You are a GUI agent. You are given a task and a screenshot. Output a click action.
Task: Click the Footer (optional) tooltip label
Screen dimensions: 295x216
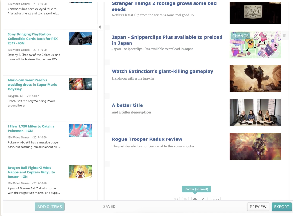[x=197, y=189]
